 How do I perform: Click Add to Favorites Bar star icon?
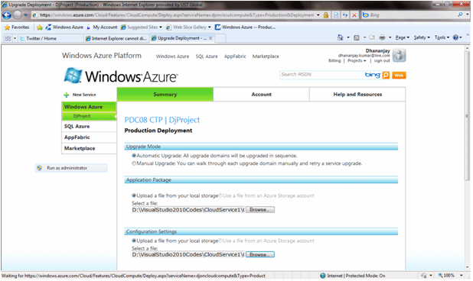pos(40,27)
